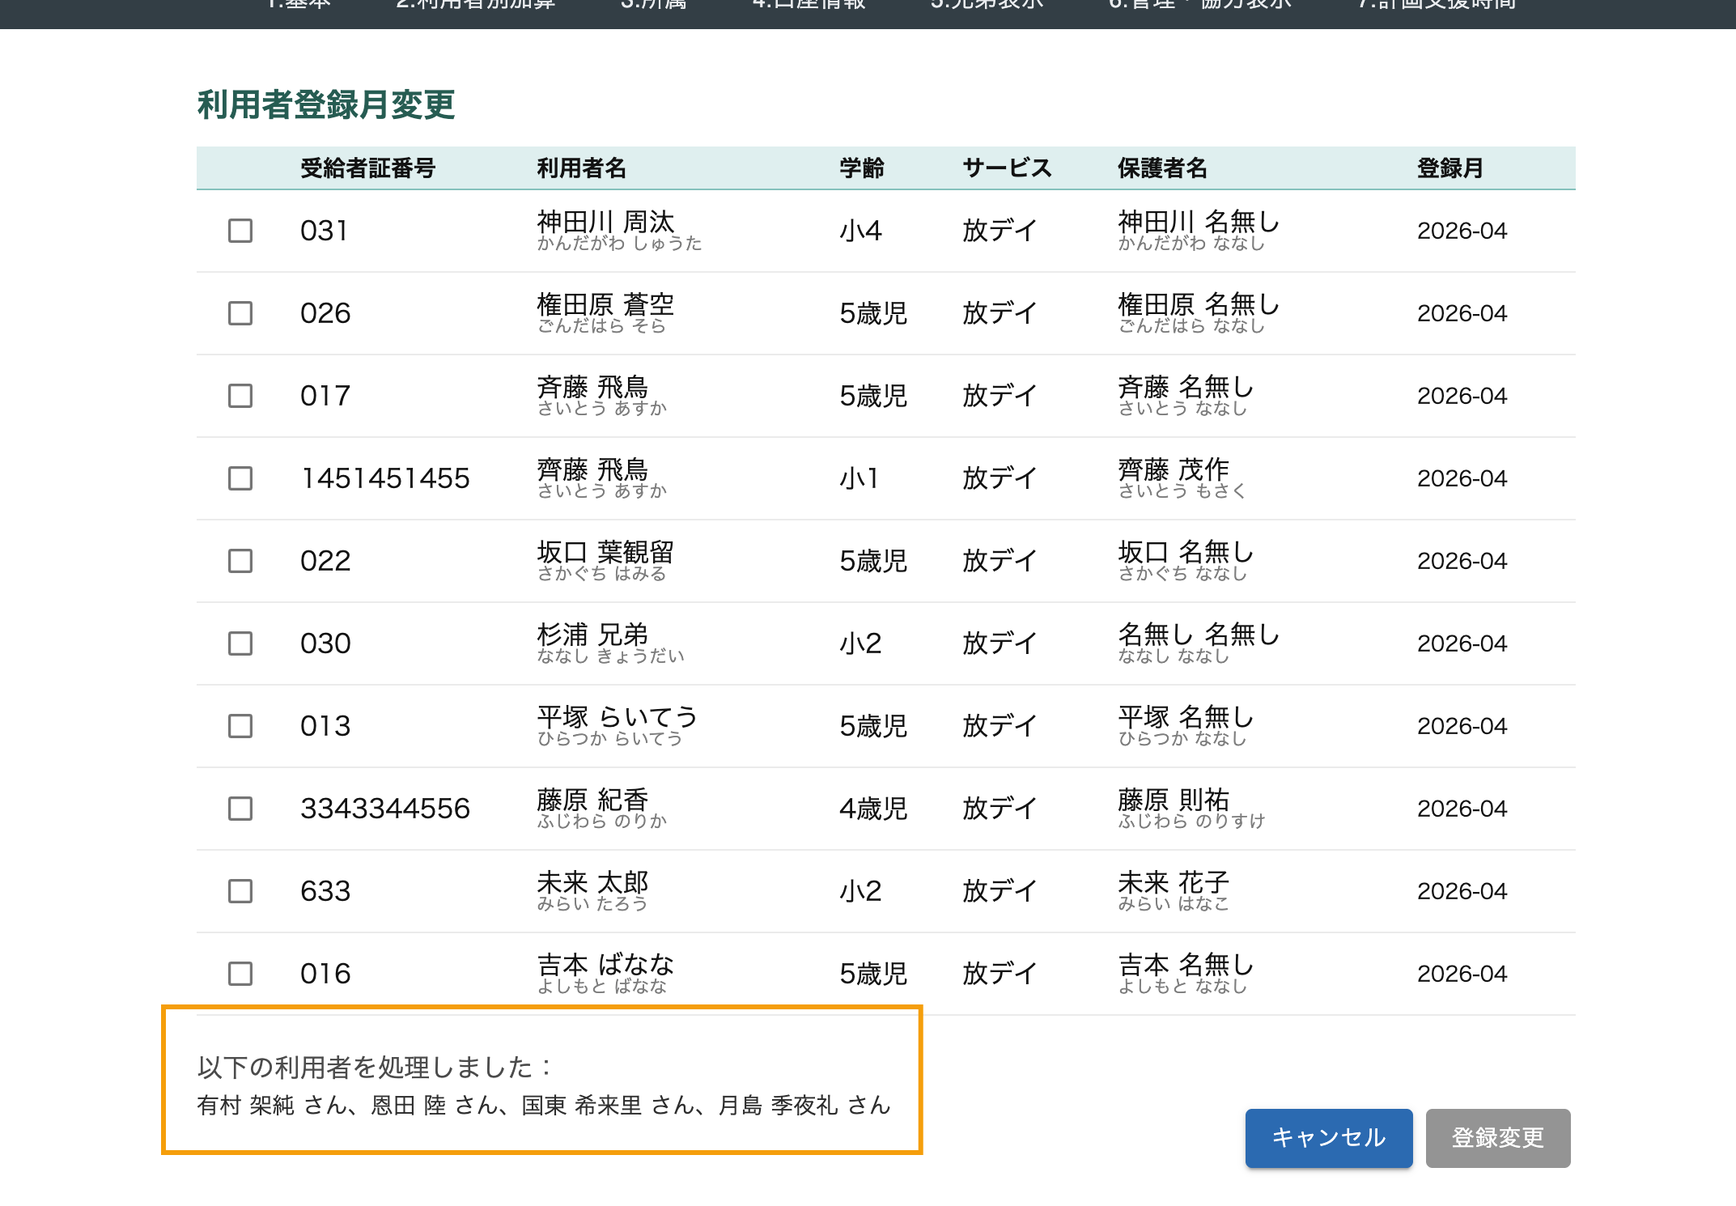This screenshot has height=1206, width=1736.
Task: Click the 受給者証番号 column header
Action: [x=367, y=168]
